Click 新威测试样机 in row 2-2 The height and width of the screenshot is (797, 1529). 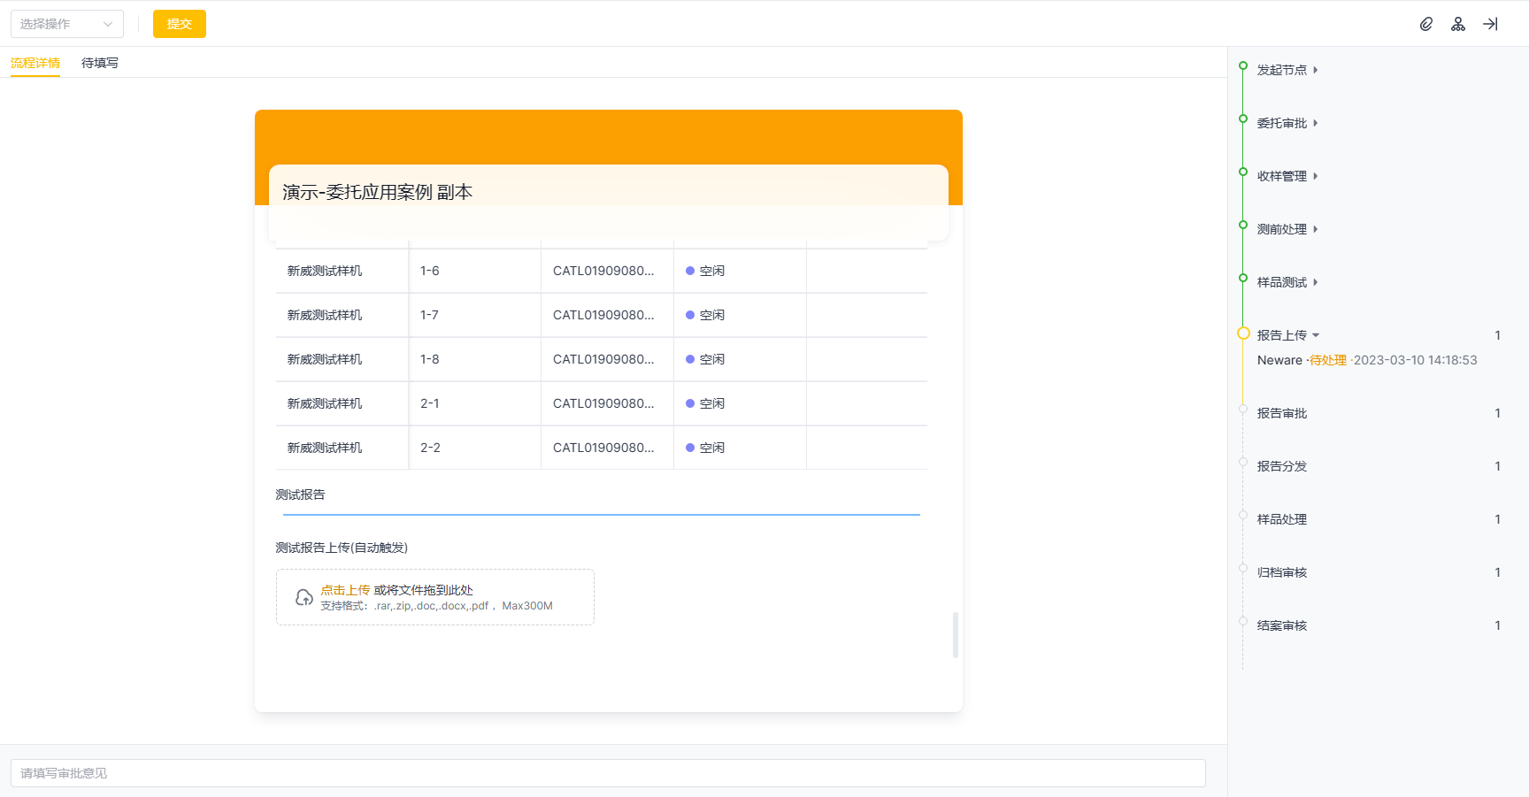point(325,448)
